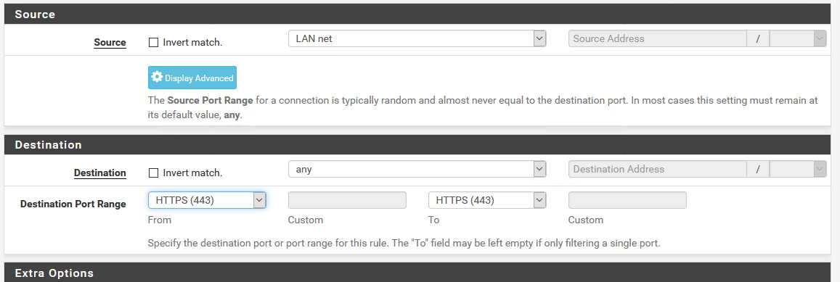Click the Destination section header bar
The image size is (840, 282).
coord(417,144)
